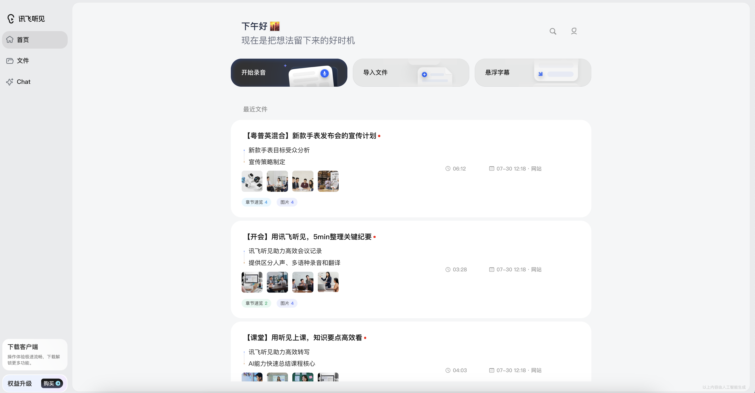This screenshot has height=393, width=755.
Task: Click the red dot on 开会 title
Action: tap(375, 237)
